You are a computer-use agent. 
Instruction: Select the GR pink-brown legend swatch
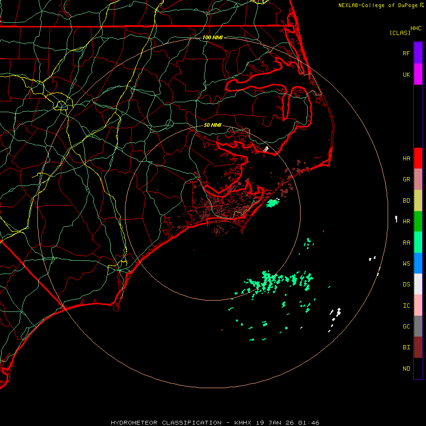[418, 179]
